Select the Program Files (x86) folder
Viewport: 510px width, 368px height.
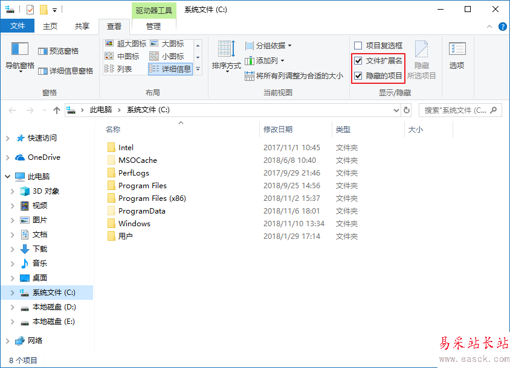click(152, 198)
